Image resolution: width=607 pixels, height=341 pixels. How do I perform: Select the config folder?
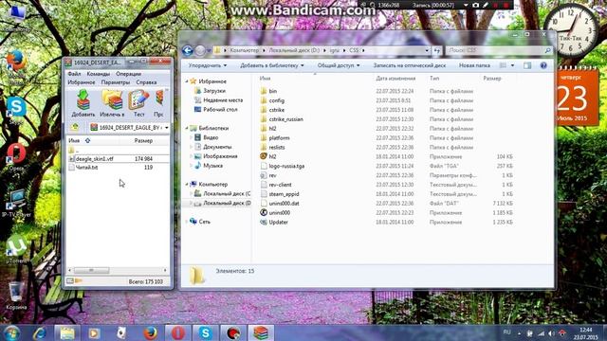click(x=272, y=100)
